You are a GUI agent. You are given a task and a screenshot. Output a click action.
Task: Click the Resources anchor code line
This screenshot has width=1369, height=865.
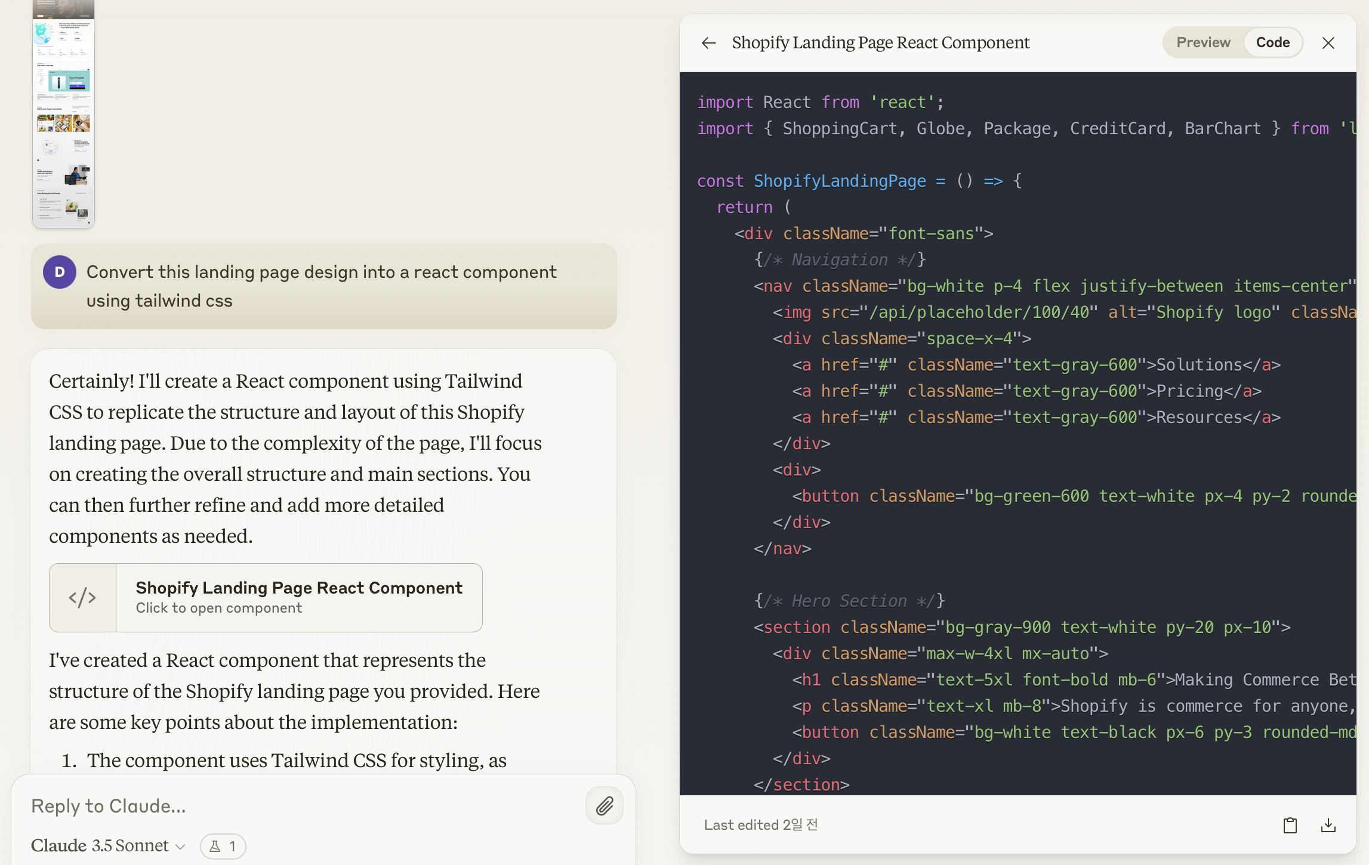tap(1037, 417)
